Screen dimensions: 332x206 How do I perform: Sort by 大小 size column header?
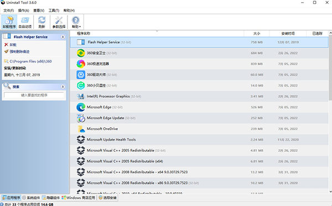[x=257, y=33]
